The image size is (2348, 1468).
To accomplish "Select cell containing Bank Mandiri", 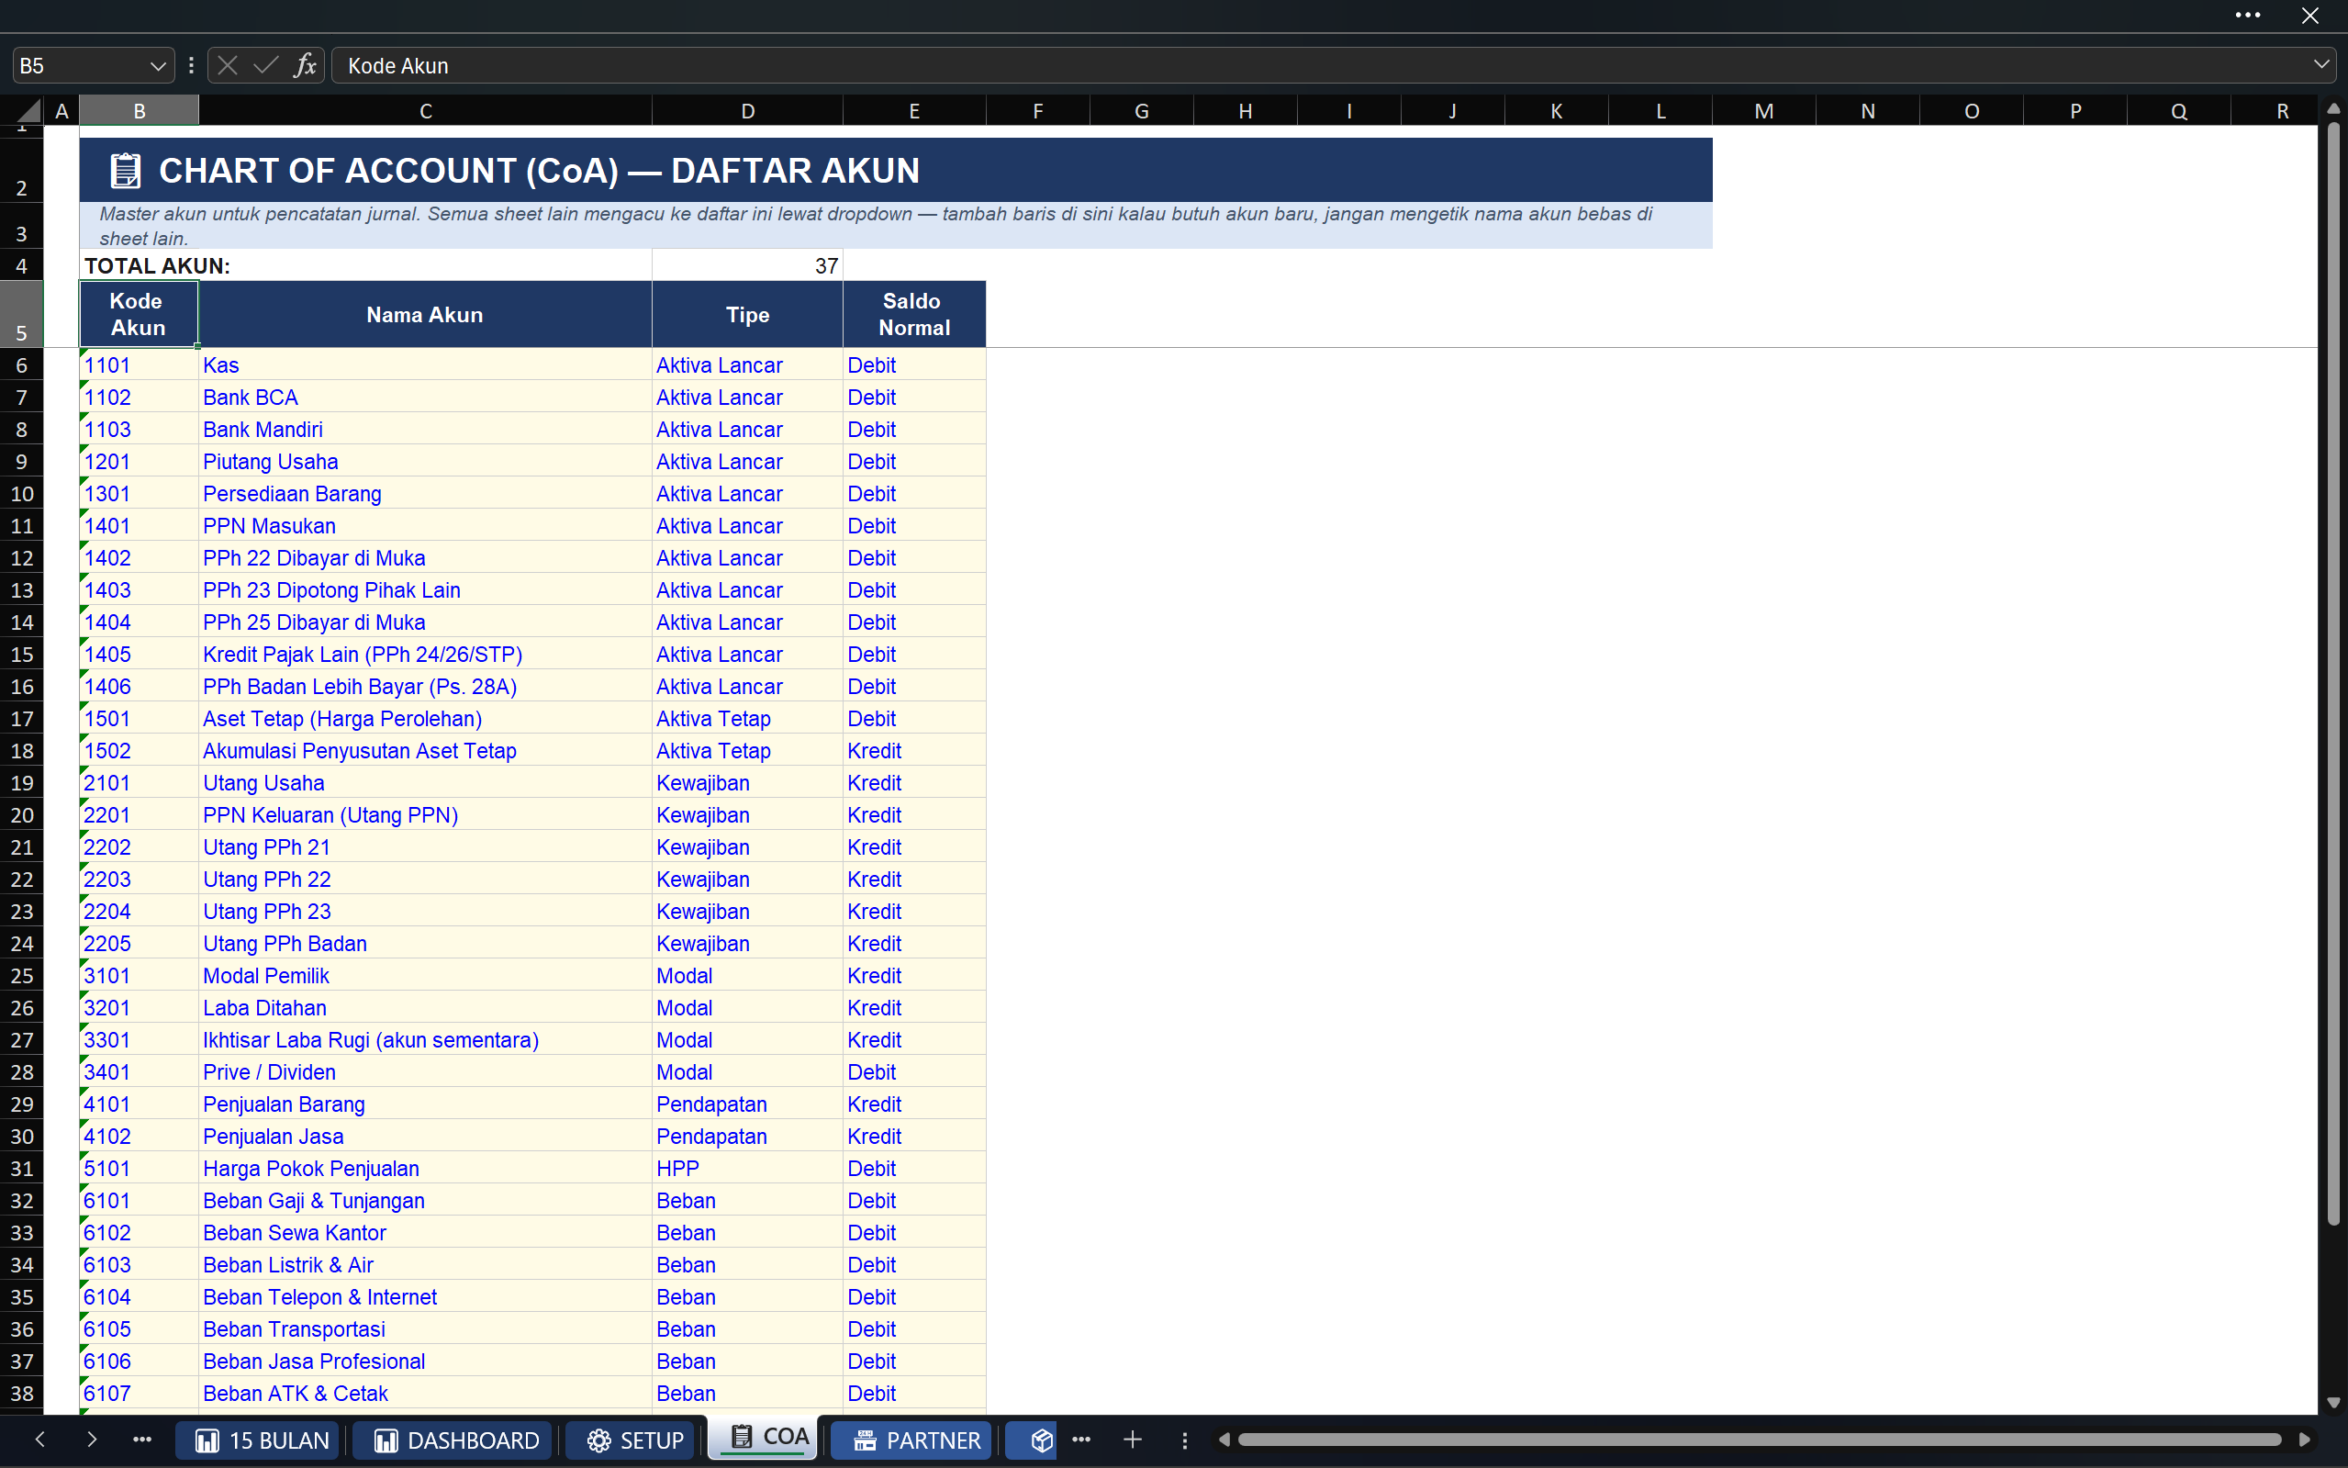I will tap(424, 429).
